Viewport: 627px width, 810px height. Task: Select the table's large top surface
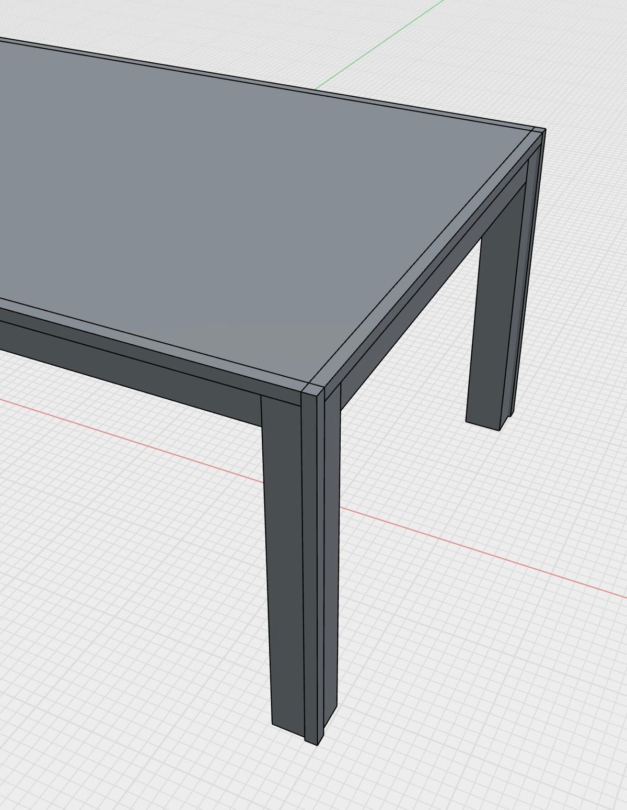pos(251,209)
